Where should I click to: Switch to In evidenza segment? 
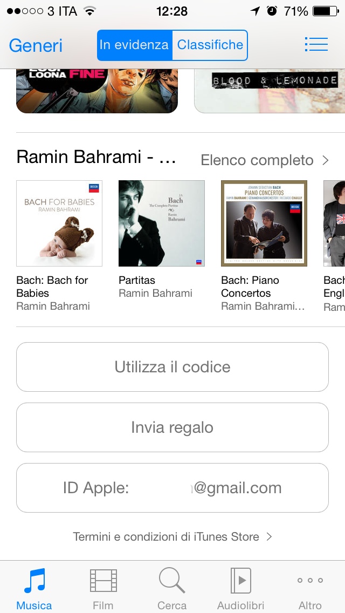coord(134,45)
